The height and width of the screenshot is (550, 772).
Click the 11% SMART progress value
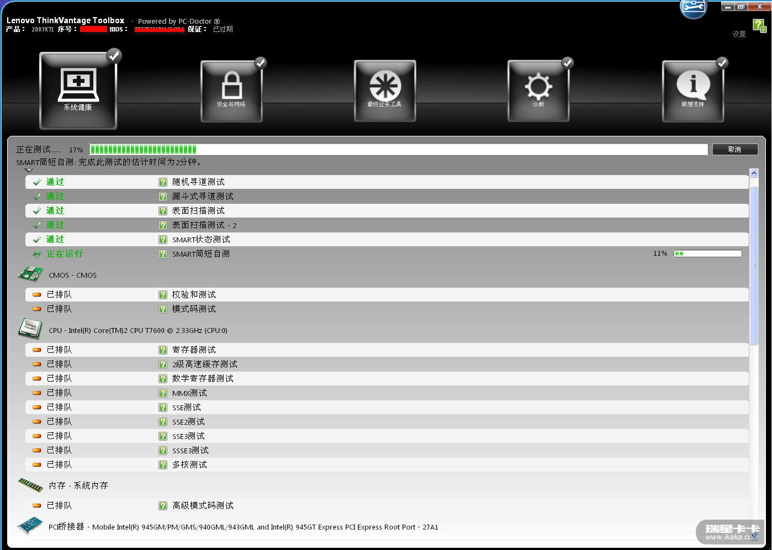coord(660,253)
